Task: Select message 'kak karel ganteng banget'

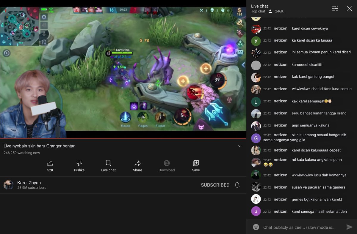Action: tap(313, 77)
